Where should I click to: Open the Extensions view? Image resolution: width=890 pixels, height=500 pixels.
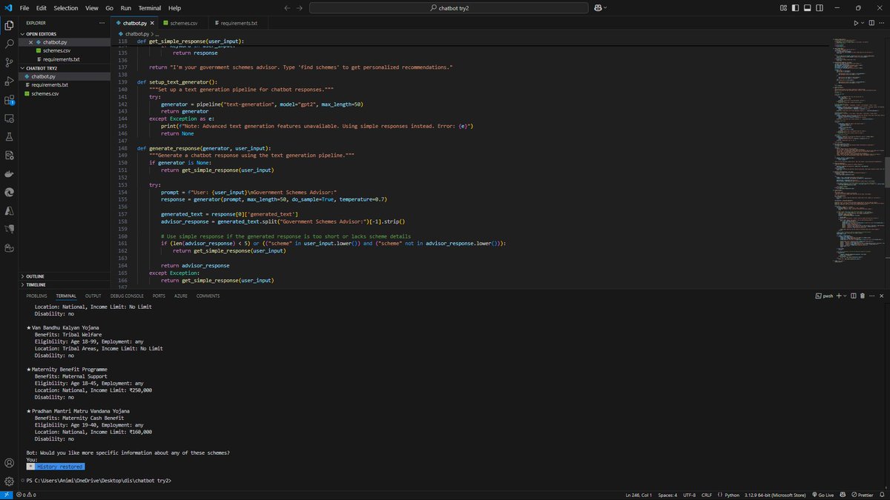click(10, 99)
